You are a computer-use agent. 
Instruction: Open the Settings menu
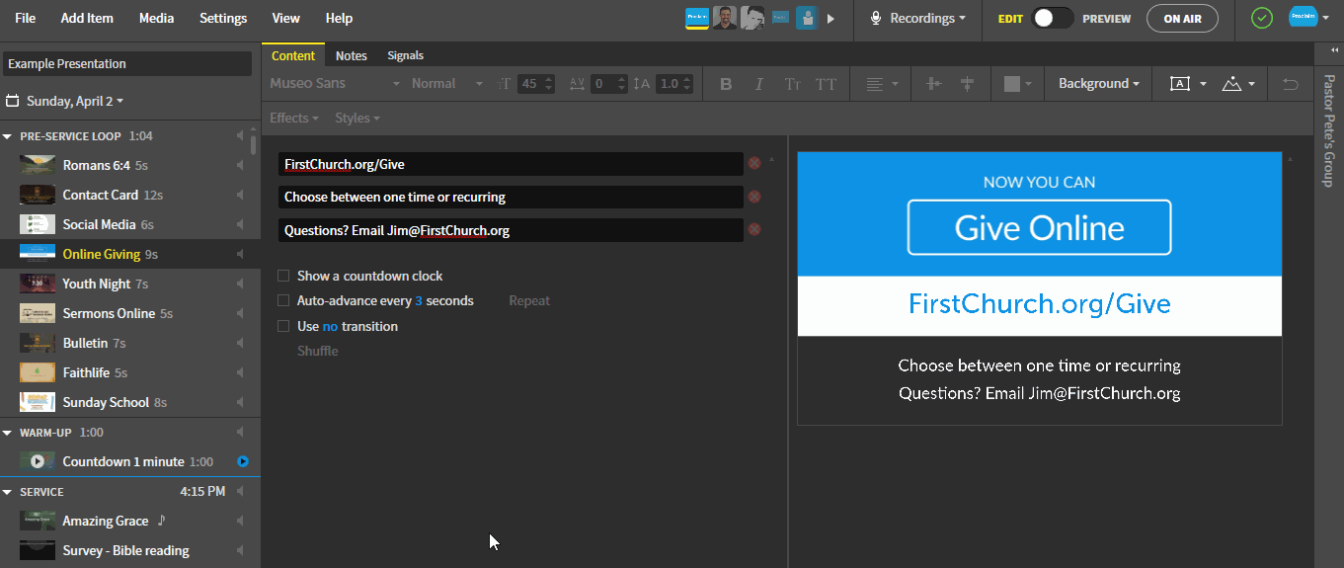point(223,18)
